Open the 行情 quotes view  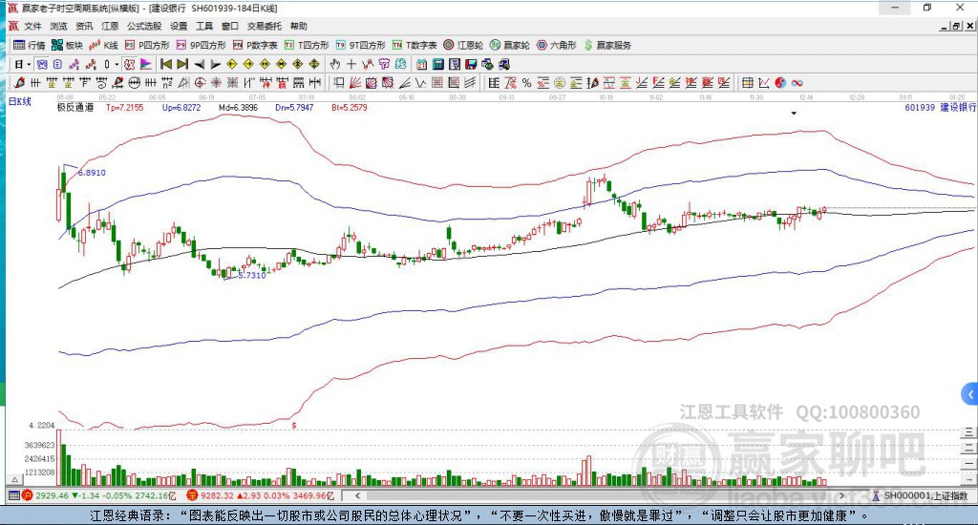pos(30,45)
